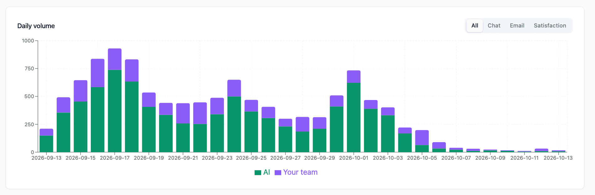The width and height of the screenshot is (595, 195).
Task: Click the x-axis label 2026-09-13
Action: coord(46,158)
